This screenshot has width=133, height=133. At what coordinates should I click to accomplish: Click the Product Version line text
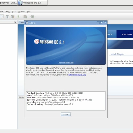click(x=55, y=93)
